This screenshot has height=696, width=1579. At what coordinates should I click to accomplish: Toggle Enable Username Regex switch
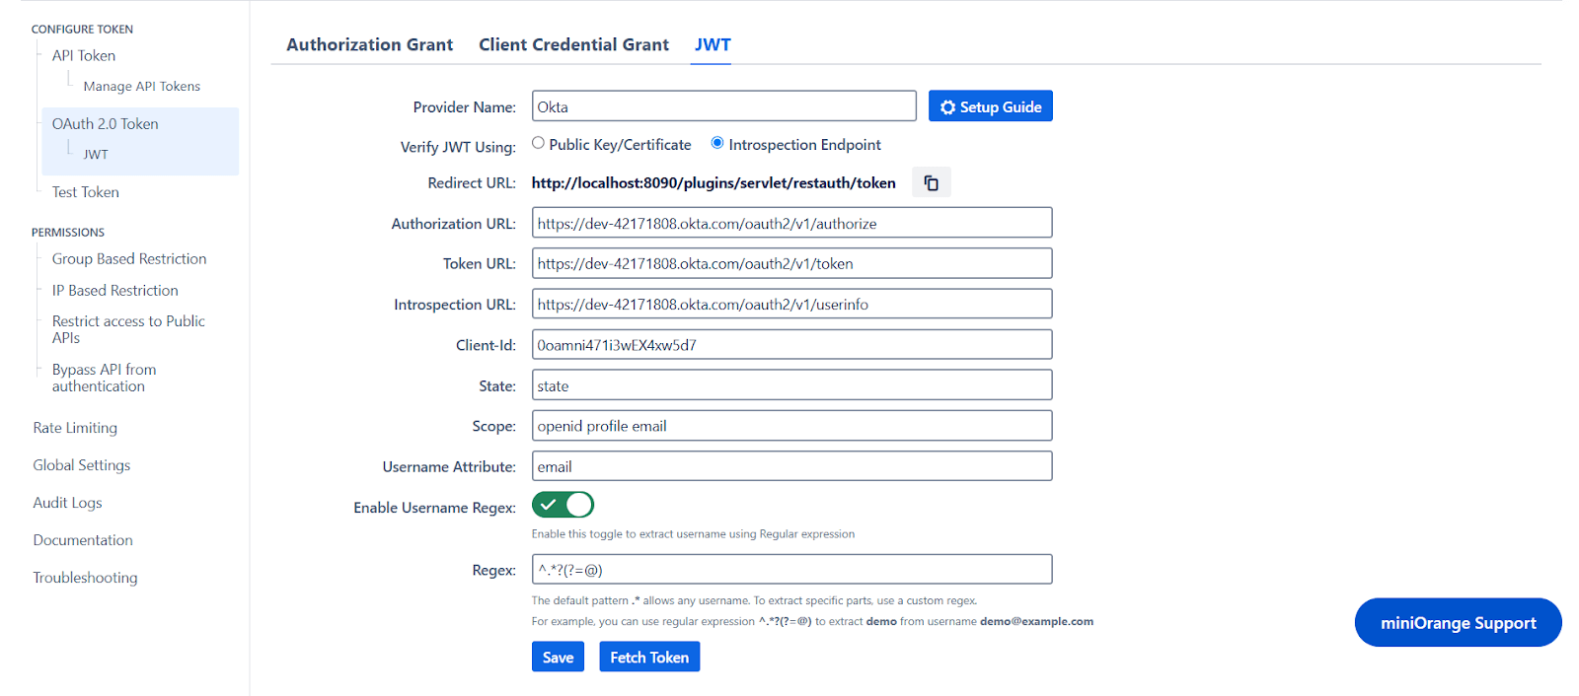pos(563,505)
